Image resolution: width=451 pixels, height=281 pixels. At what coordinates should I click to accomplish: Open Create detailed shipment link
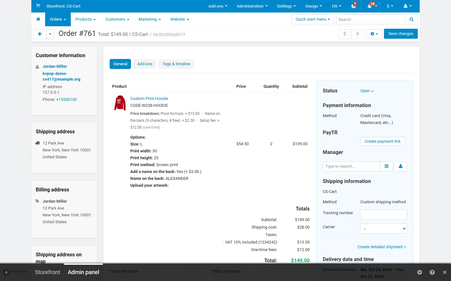382,247
